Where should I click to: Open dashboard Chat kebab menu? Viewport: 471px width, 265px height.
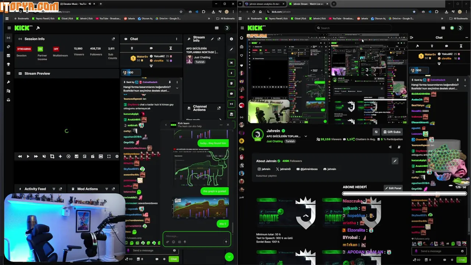tap(176, 39)
